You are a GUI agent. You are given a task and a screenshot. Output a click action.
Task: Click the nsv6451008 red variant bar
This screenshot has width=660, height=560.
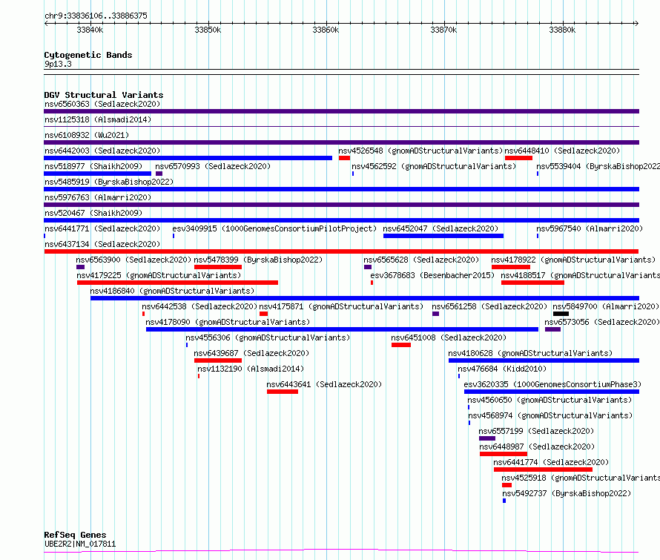tap(401, 345)
